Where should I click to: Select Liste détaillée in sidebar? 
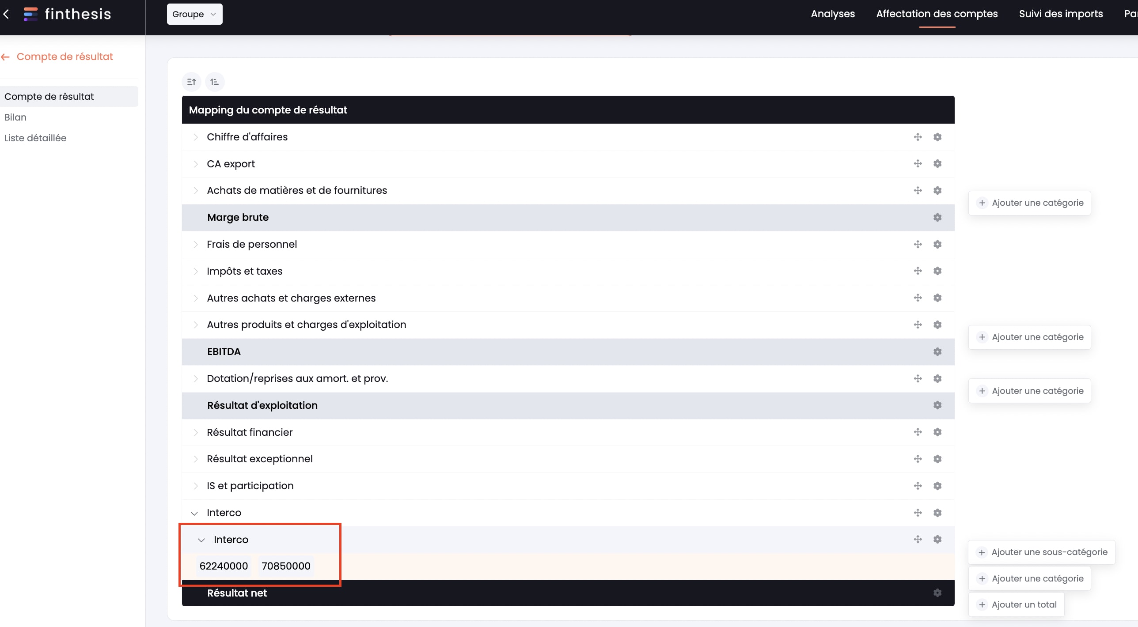(35, 138)
